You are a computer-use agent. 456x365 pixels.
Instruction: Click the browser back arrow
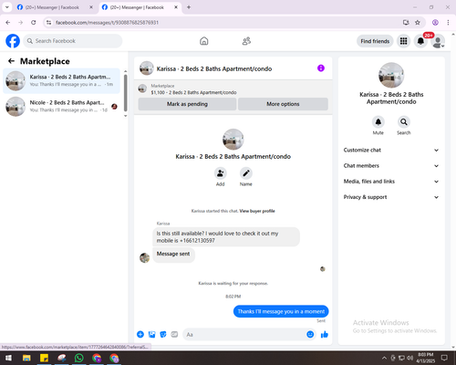point(8,22)
